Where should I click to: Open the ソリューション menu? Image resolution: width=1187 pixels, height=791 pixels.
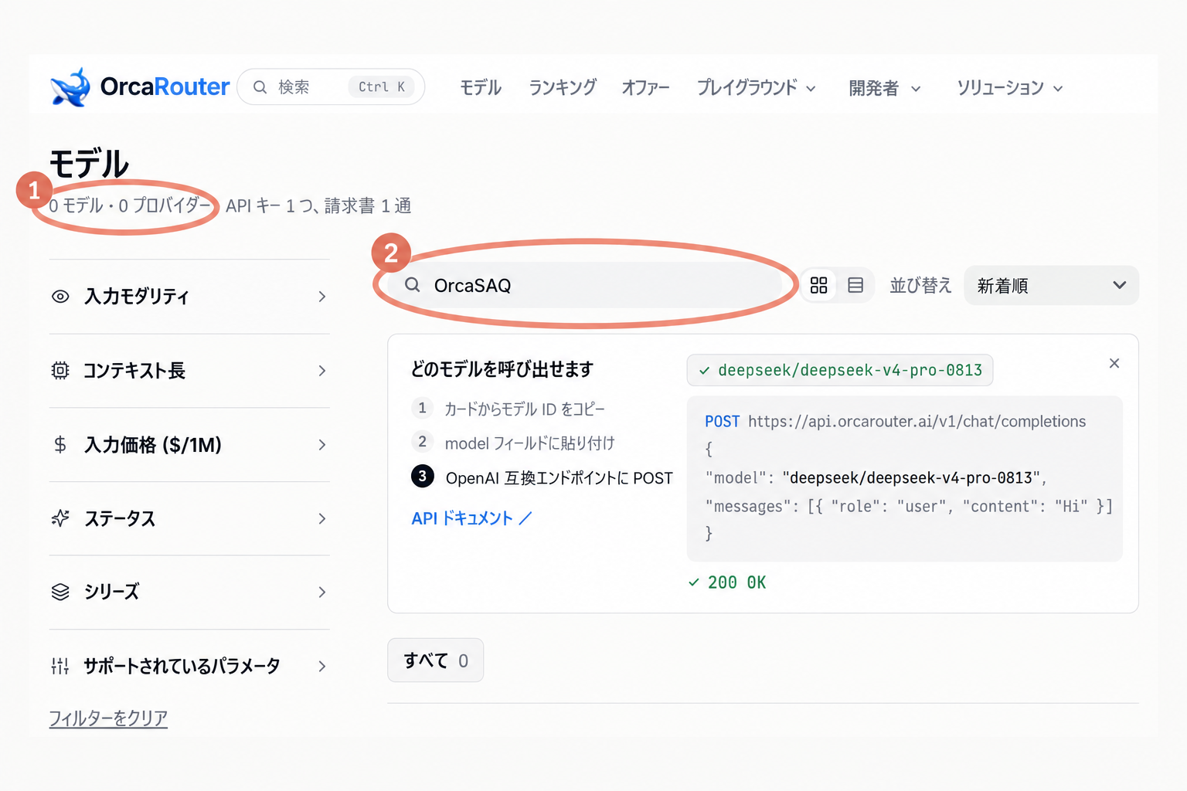pos(1010,88)
